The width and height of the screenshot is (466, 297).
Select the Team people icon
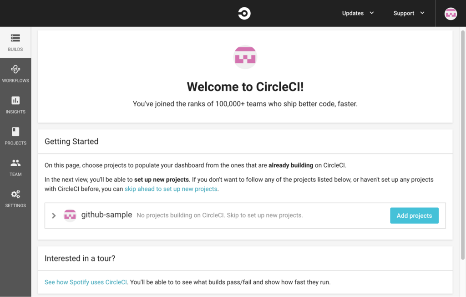point(15,163)
